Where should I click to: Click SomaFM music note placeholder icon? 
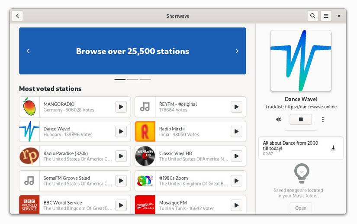click(x=29, y=181)
